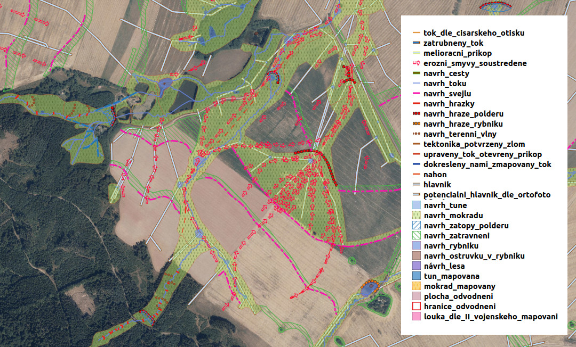Select the dokresleny_nami_zmapovany_tok legend label

(487, 164)
